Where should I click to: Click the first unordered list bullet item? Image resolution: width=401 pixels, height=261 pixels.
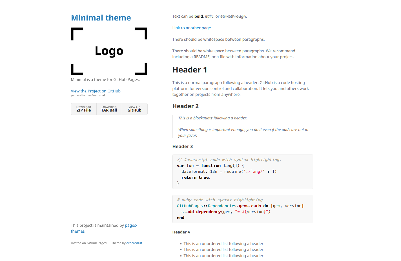pos(224,244)
